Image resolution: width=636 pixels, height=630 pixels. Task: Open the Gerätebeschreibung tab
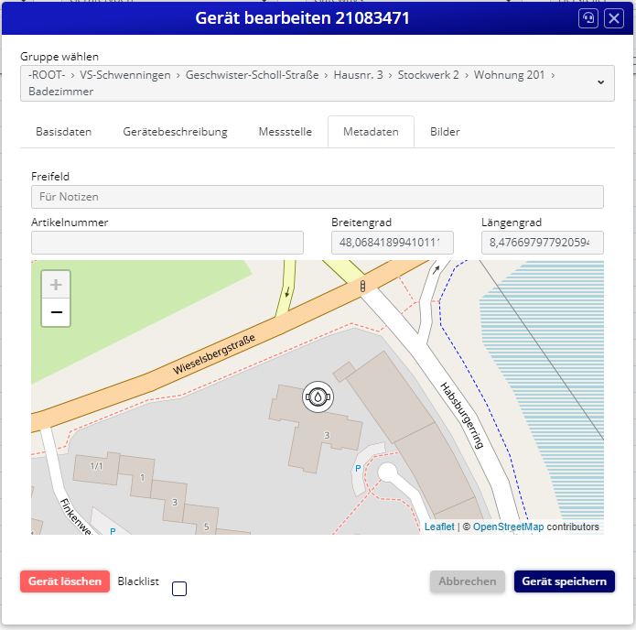tap(175, 132)
